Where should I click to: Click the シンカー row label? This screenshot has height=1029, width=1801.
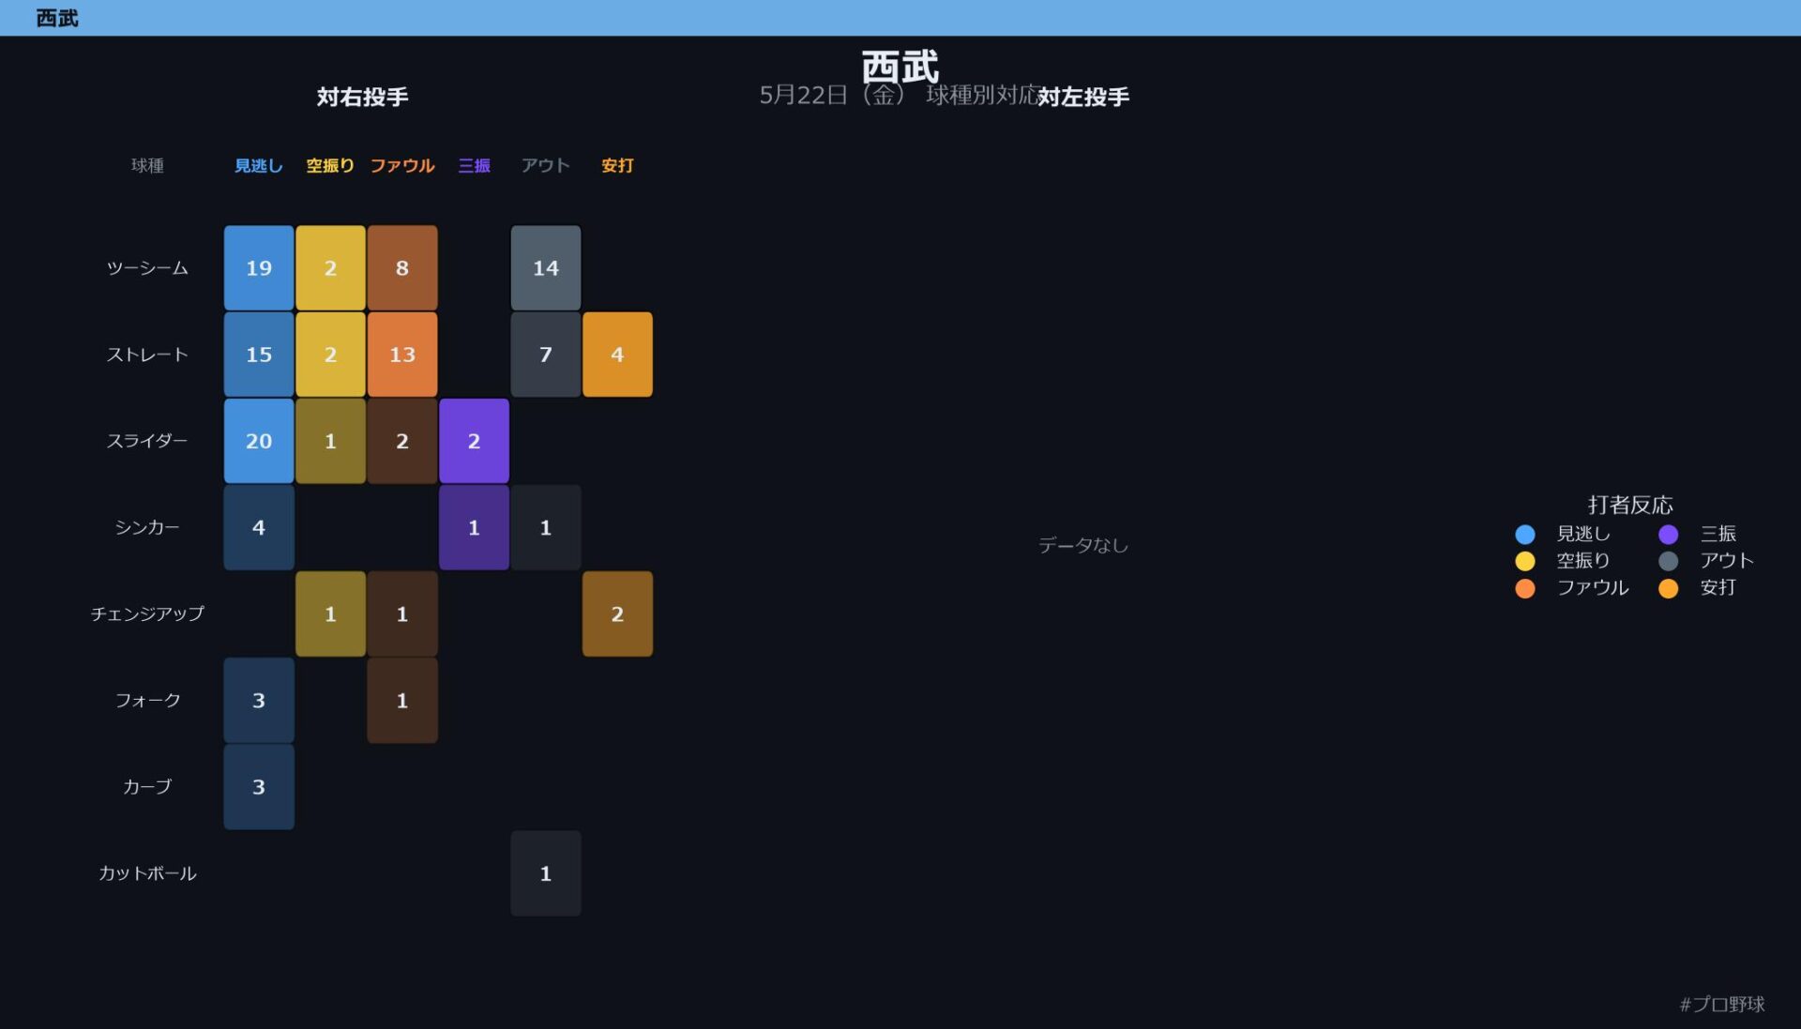[147, 527]
